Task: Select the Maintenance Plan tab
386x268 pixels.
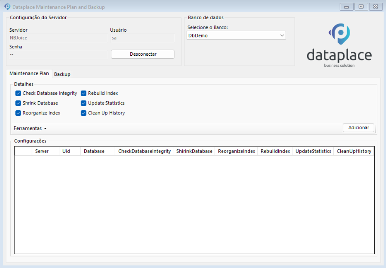Action: 29,73
